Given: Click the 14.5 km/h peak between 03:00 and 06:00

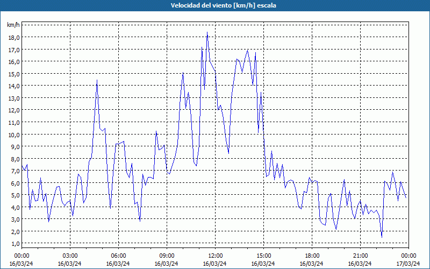Looking at the screenshot, I should [x=97, y=80].
